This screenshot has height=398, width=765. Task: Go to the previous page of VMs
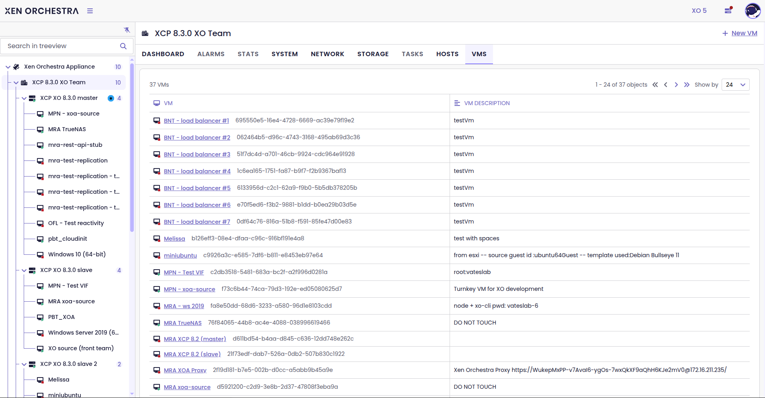(666, 85)
